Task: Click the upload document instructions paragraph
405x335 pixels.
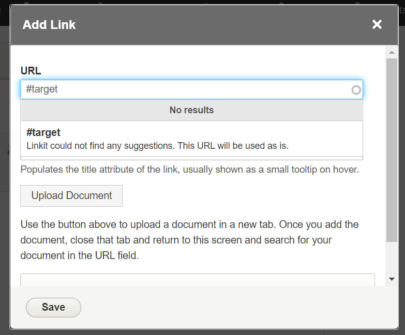Action: tap(189, 240)
